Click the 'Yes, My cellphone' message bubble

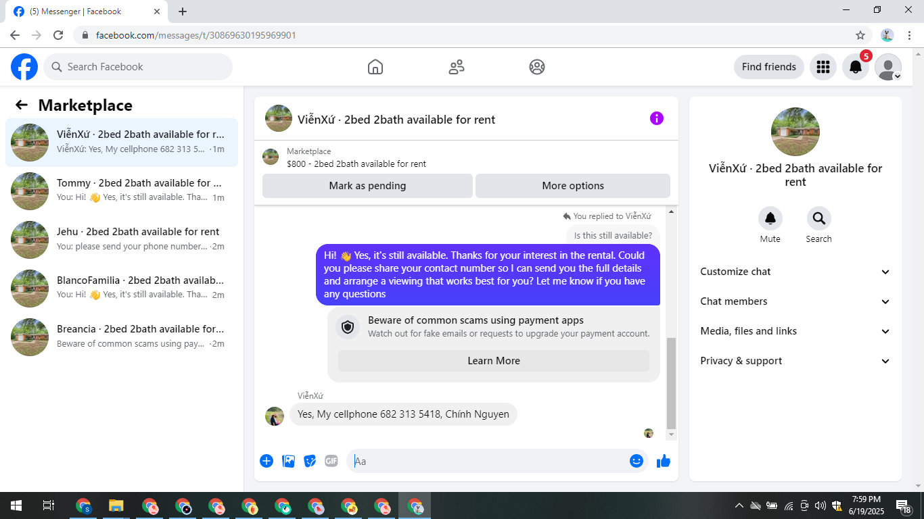pyautogui.click(x=403, y=414)
